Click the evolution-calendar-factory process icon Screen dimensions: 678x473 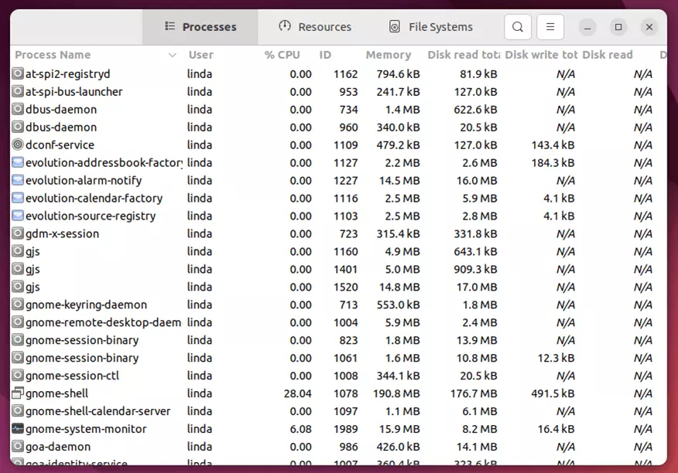pos(17,198)
